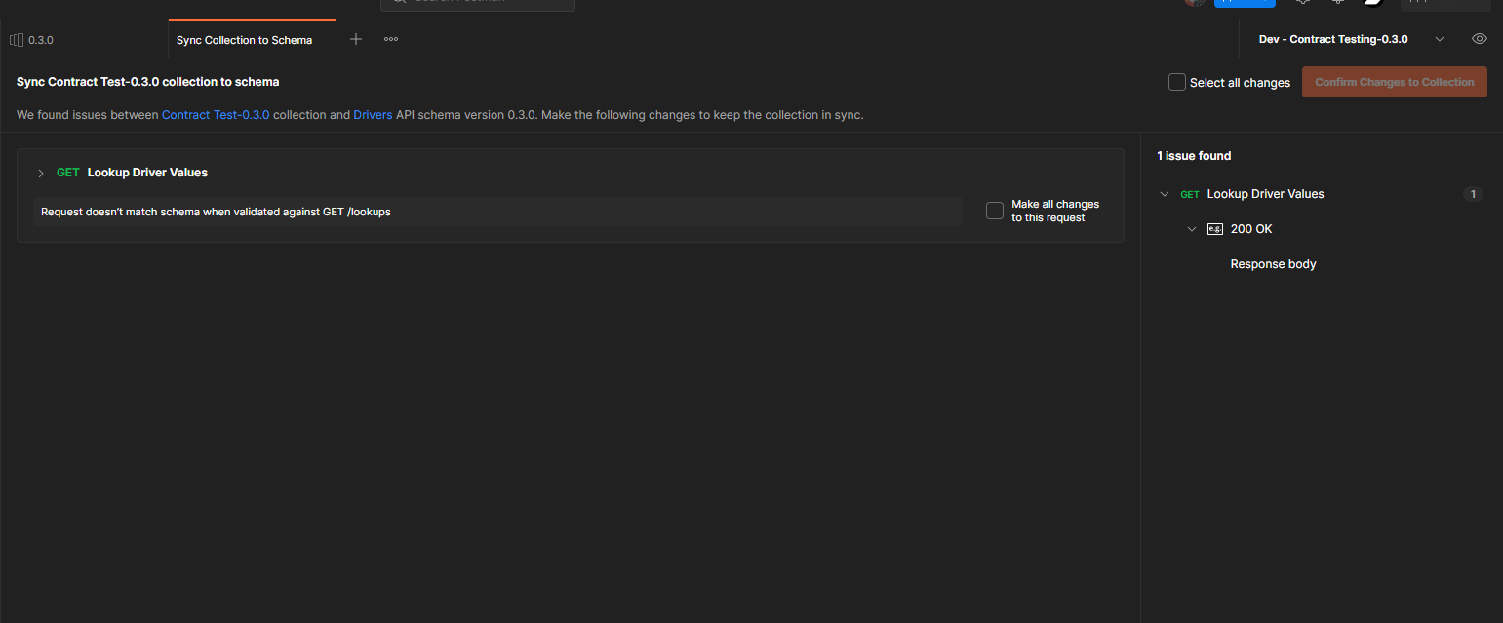Image resolution: width=1503 pixels, height=623 pixels.
Task: Collapse Lookup Driver Values in issues panel
Action: 1164,194
